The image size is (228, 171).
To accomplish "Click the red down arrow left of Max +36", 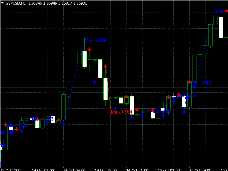I will point(152,110).
